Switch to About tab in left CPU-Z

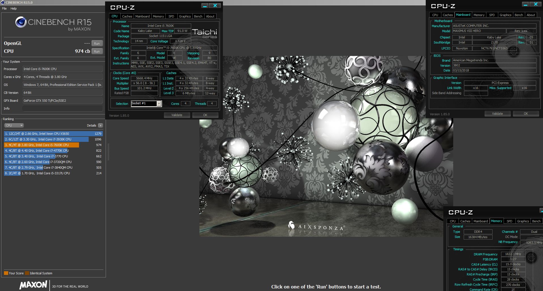(210, 16)
